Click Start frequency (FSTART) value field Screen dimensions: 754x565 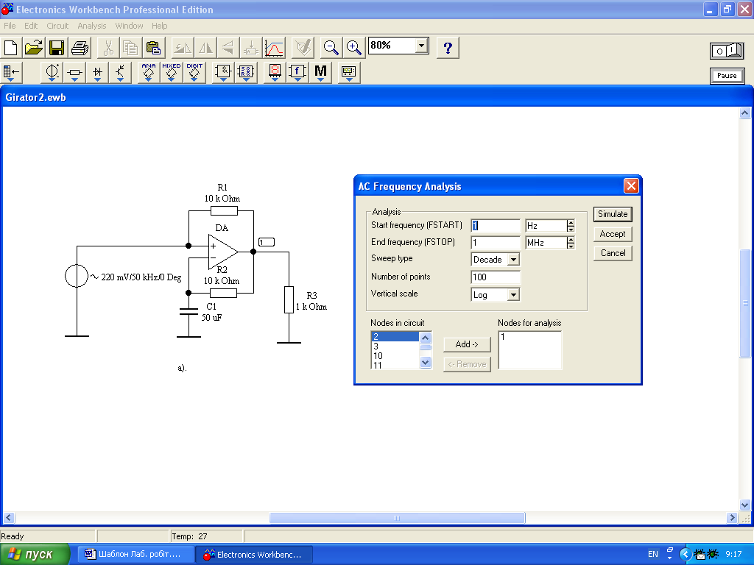click(x=496, y=226)
